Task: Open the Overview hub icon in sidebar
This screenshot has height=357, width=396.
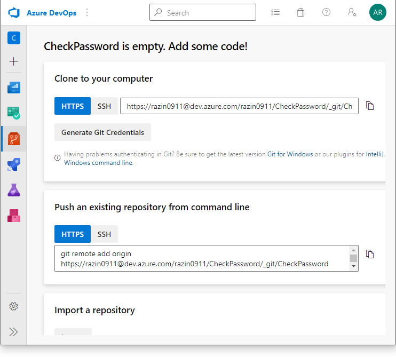Action: [x=14, y=88]
